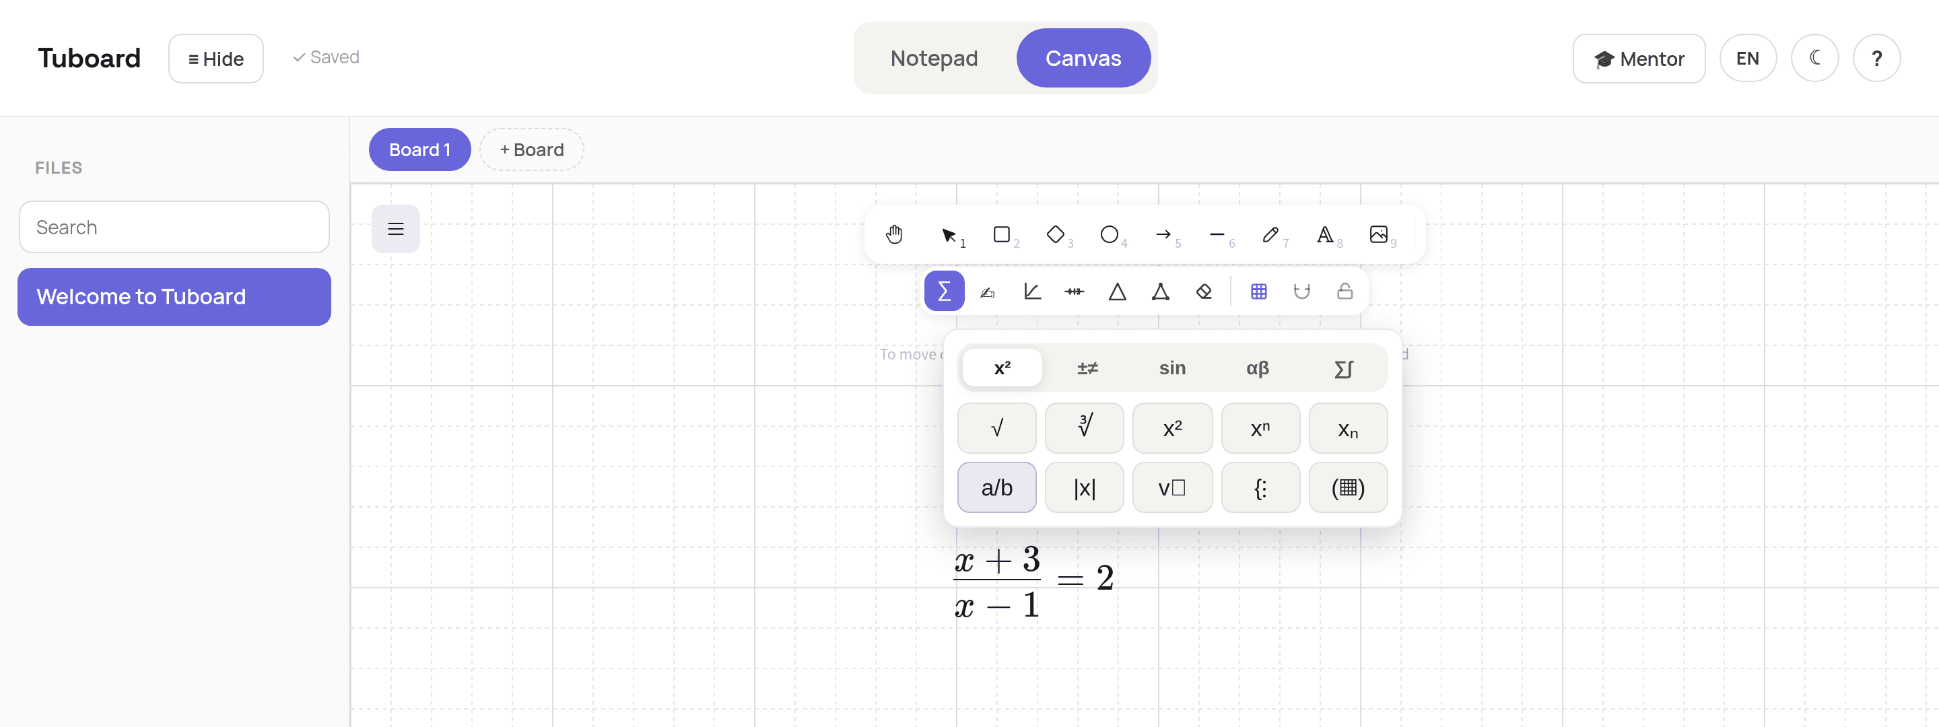
Task: Toggle the grid display
Action: pyautogui.click(x=1258, y=291)
